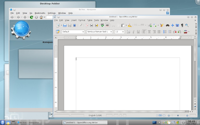Expand Paste dropdown arrow
The width and height of the screenshot is (200, 125).
tap(126, 25)
